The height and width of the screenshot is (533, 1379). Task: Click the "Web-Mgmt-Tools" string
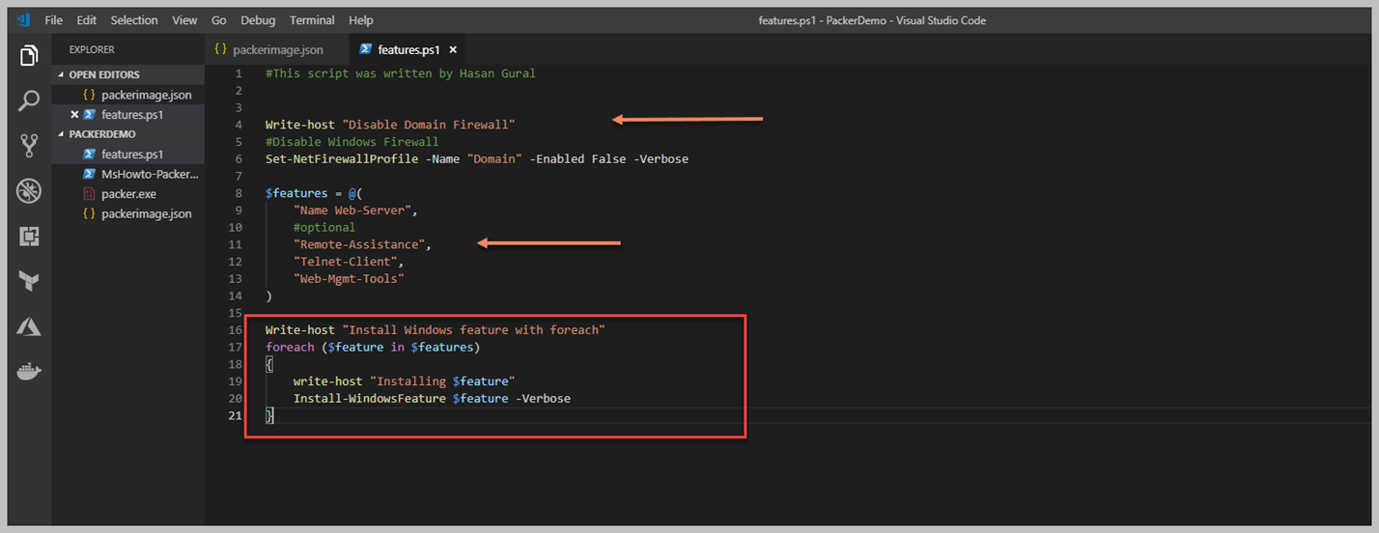click(349, 278)
